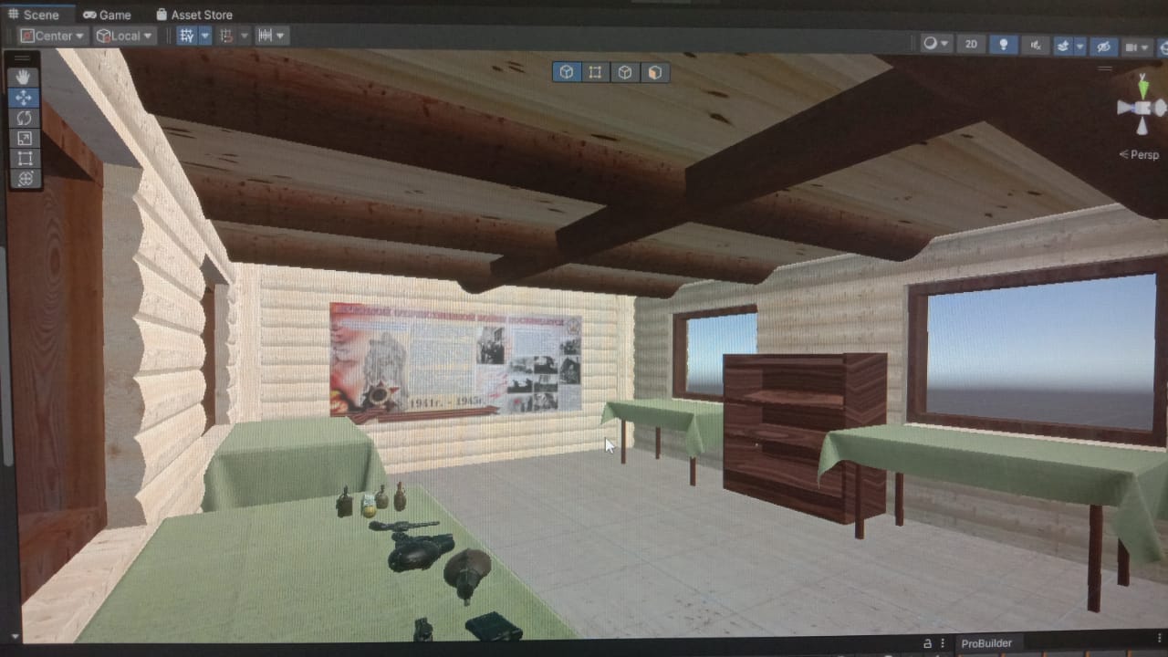Select the combined Transform tool
The width and height of the screenshot is (1168, 657).
(x=25, y=178)
